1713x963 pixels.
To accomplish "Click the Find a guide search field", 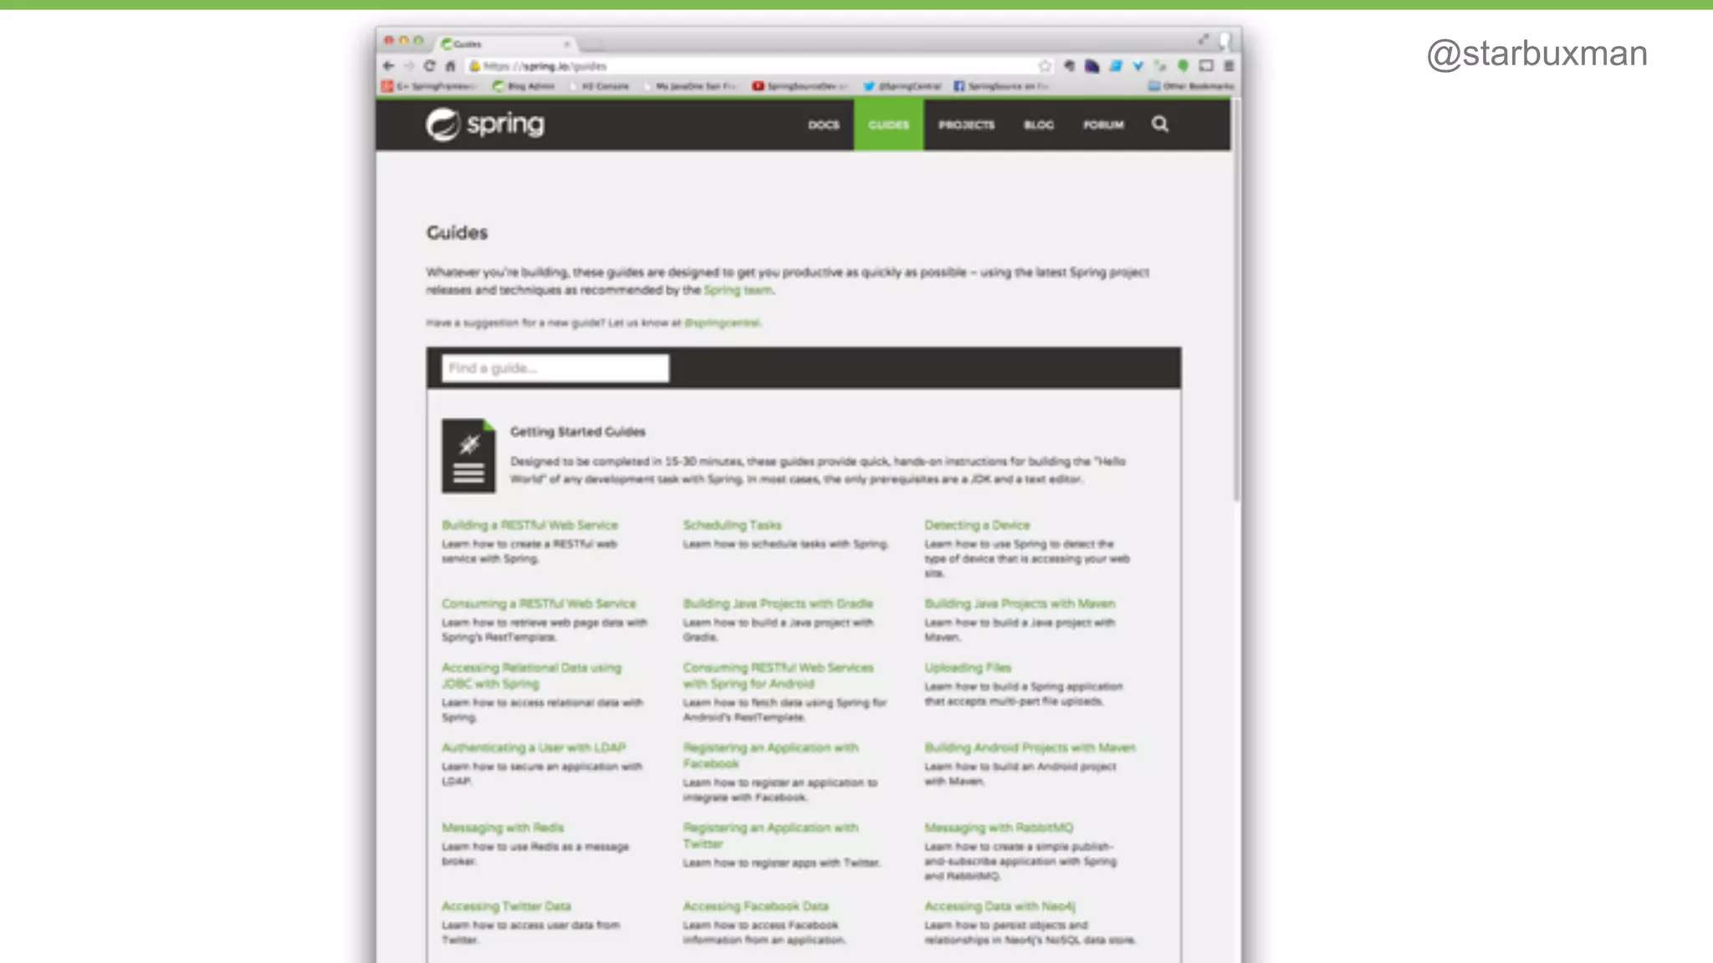I will coord(555,369).
